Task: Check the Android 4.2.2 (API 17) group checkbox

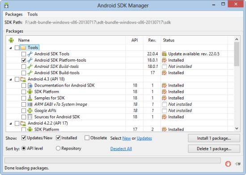Action: point(17,123)
